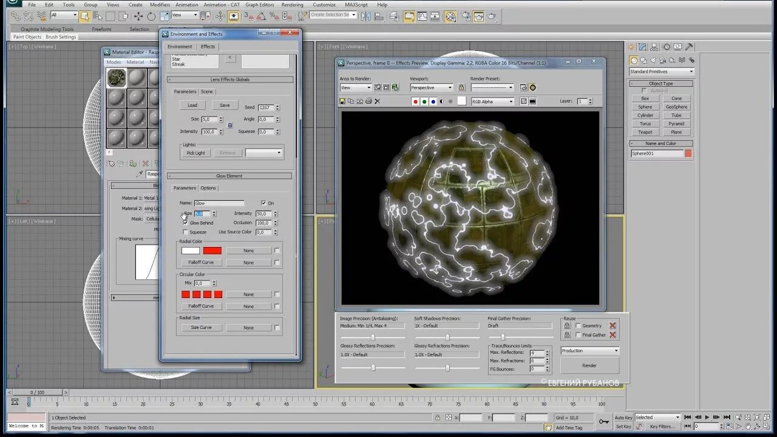Uncheck the glow element On checkbox

click(263, 203)
